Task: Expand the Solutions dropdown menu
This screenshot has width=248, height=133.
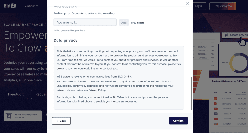Action: coord(31,6)
